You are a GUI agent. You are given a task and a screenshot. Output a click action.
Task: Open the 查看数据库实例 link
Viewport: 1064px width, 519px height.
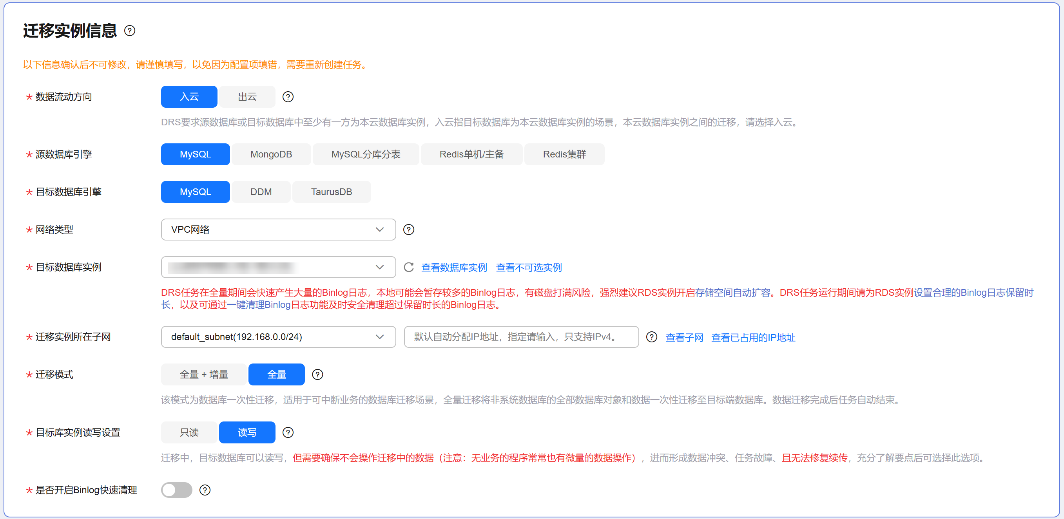(454, 267)
